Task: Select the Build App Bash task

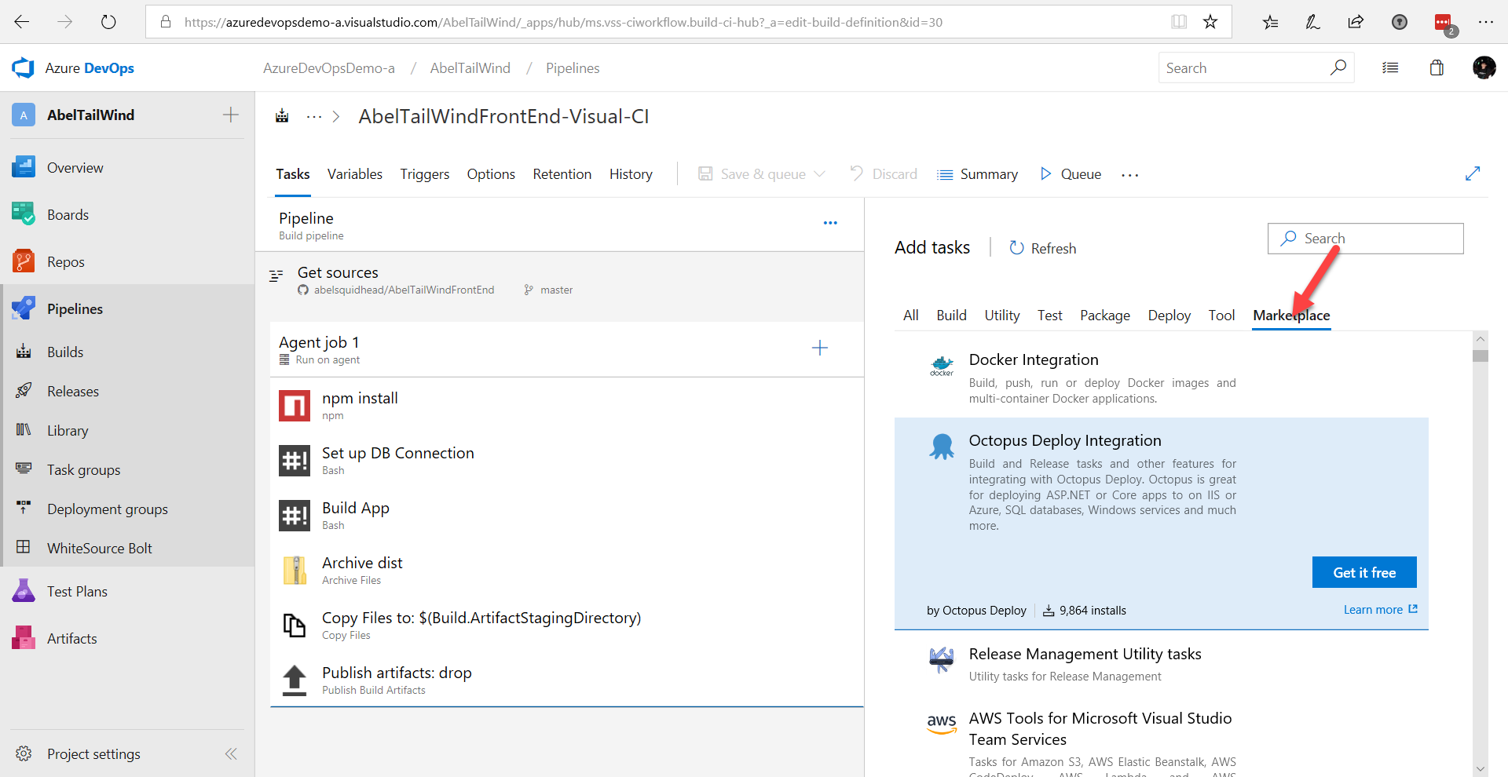Action: (x=567, y=516)
